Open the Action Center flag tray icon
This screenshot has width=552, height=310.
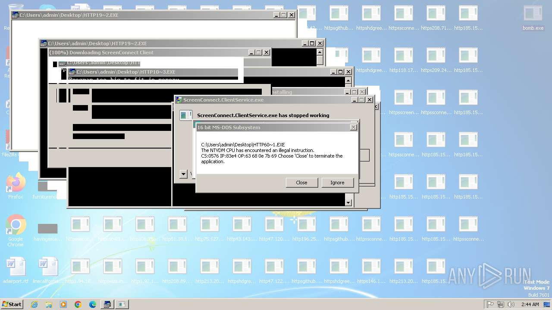pyautogui.click(x=490, y=304)
